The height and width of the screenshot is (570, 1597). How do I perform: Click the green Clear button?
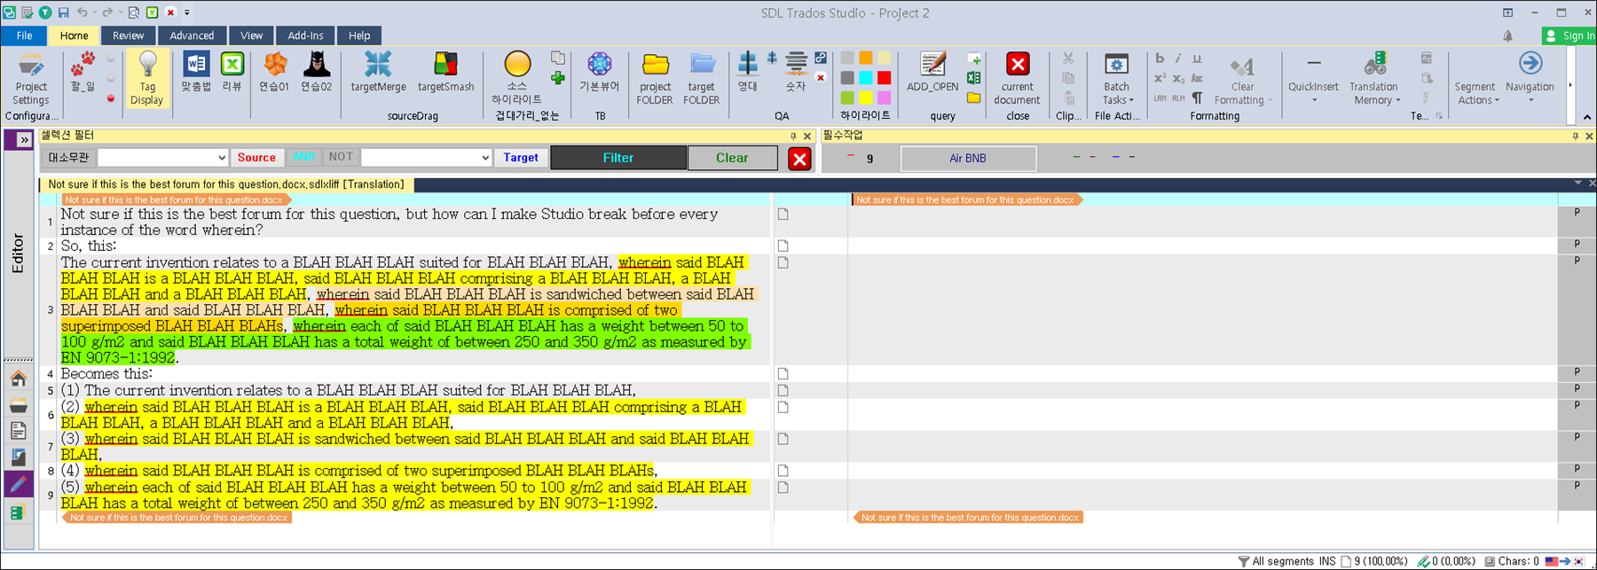click(732, 158)
